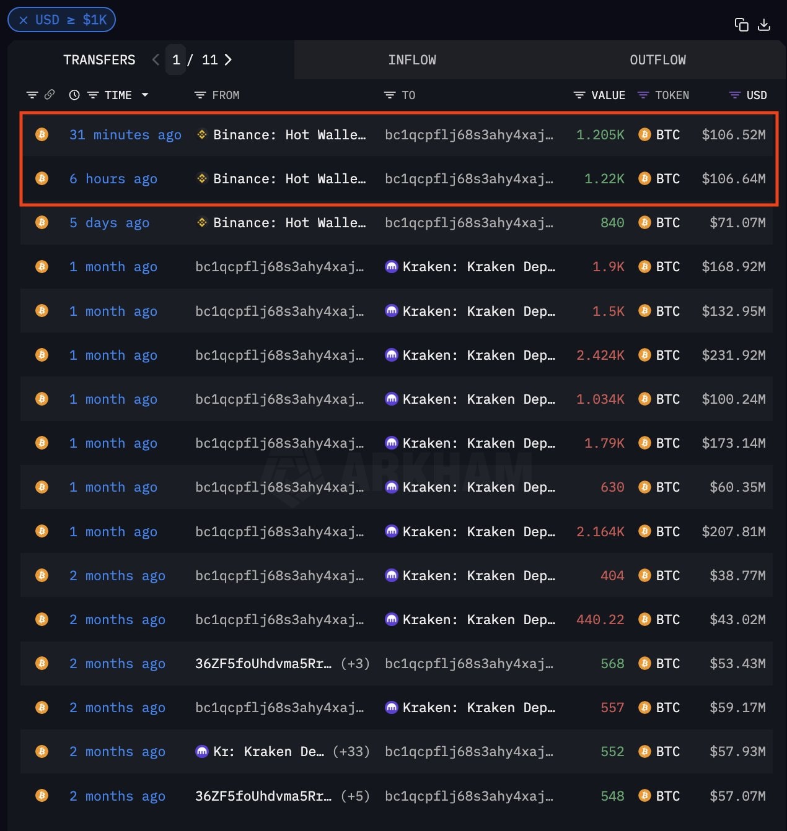Screen dimensions: 787x831
Task: Click the VALUE column filter icon
Action: (x=579, y=95)
